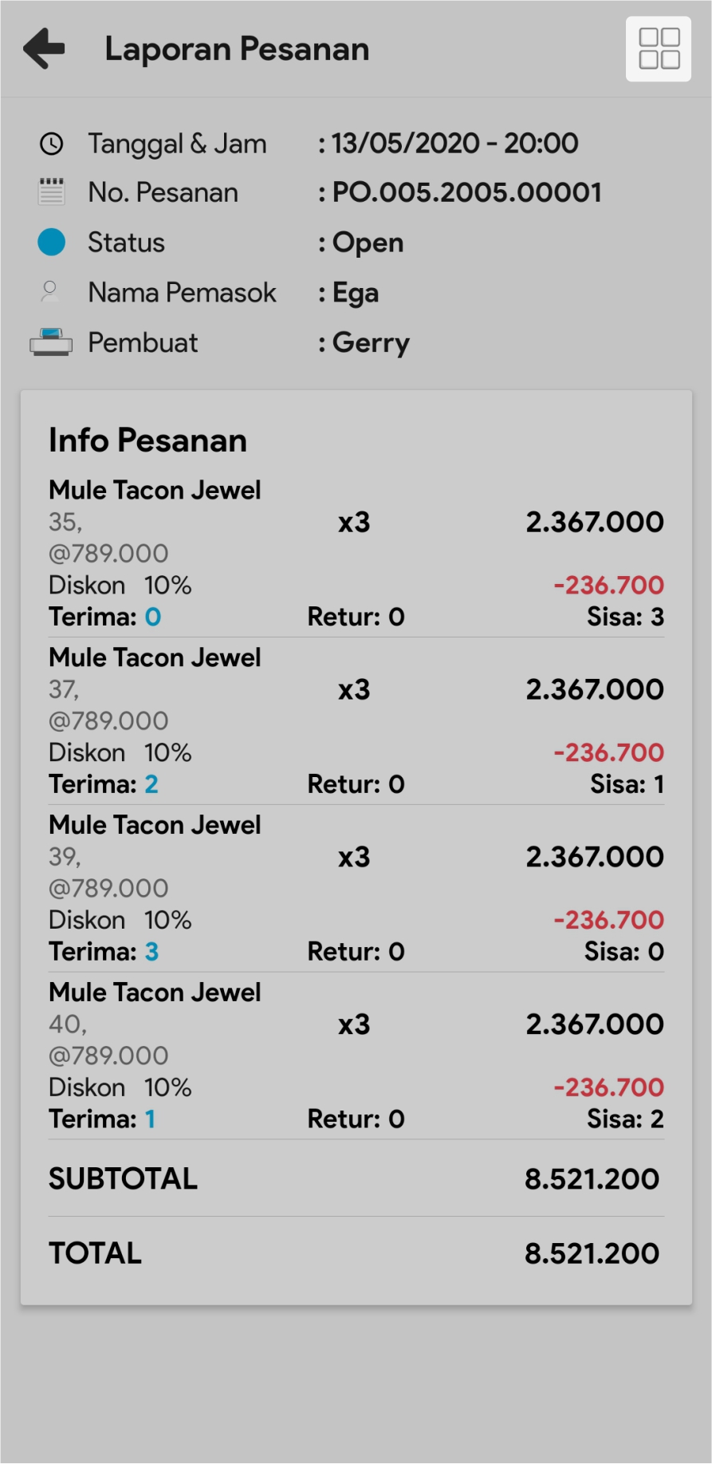The width and height of the screenshot is (712, 1464).
Task: Tap the blue Status circle indicator
Action: [52, 242]
